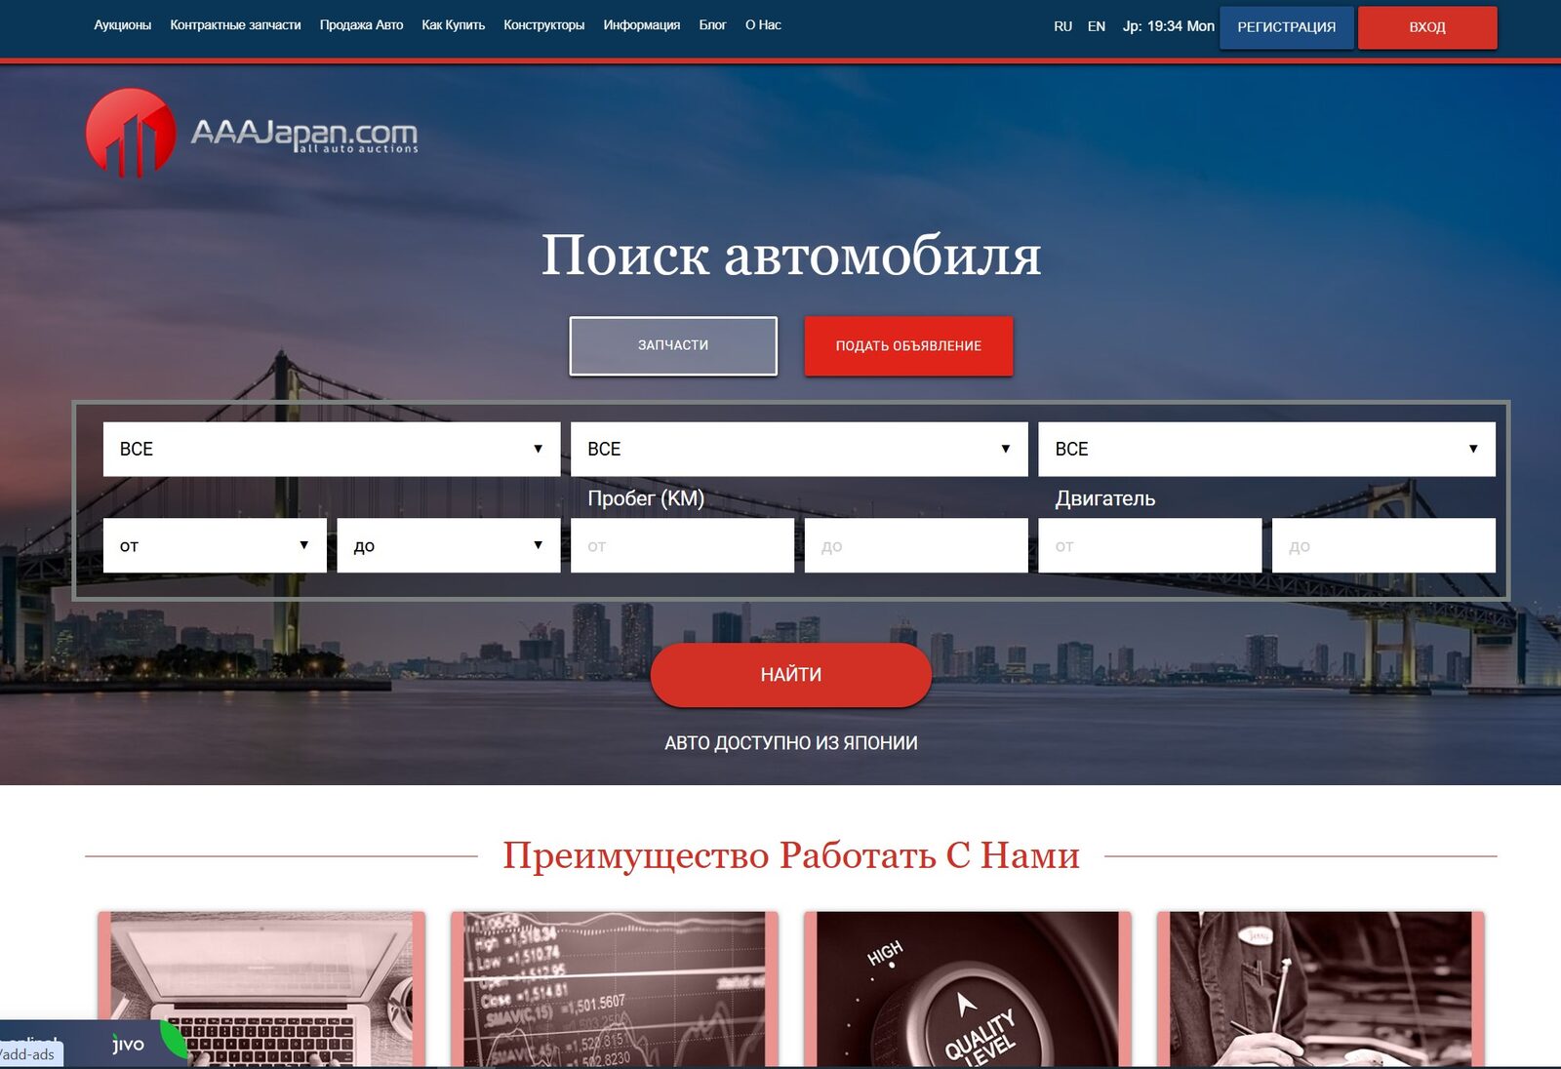Image resolution: width=1561 pixels, height=1069 pixels.
Task: Click the Пробег "от" input field
Action: click(681, 545)
